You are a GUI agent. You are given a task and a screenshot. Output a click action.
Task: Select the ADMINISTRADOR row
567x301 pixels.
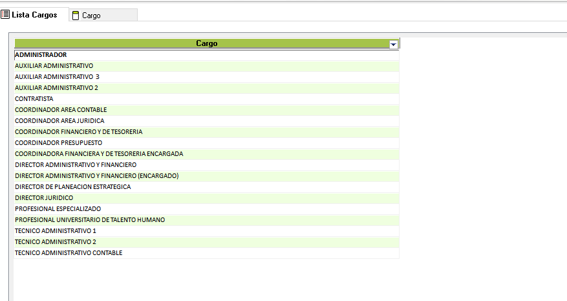click(x=41, y=55)
